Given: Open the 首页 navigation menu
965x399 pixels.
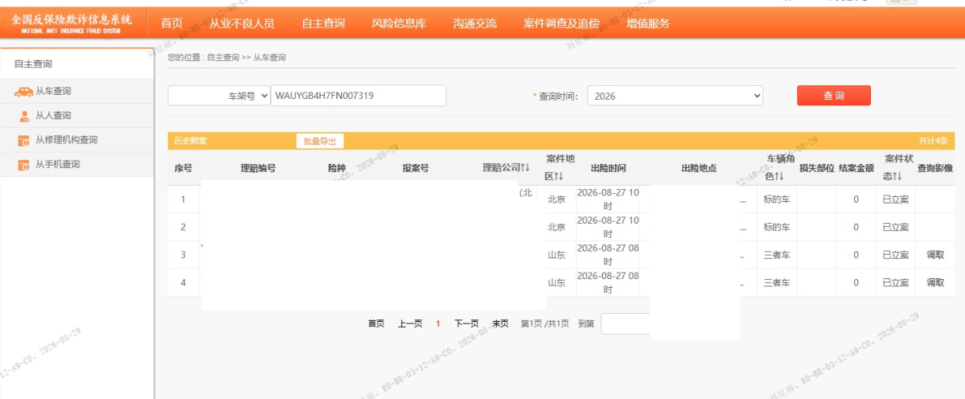Looking at the screenshot, I should [x=172, y=23].
